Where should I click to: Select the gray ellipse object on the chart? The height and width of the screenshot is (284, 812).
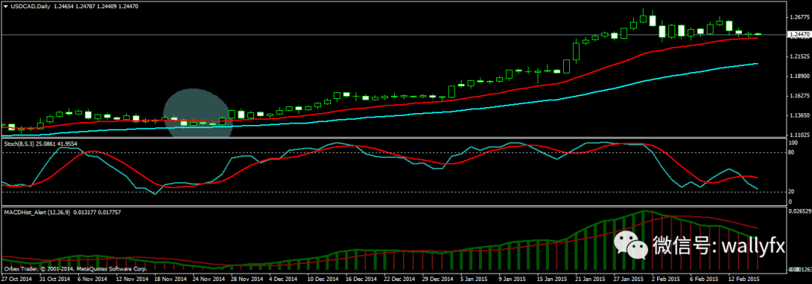point(198,113)
